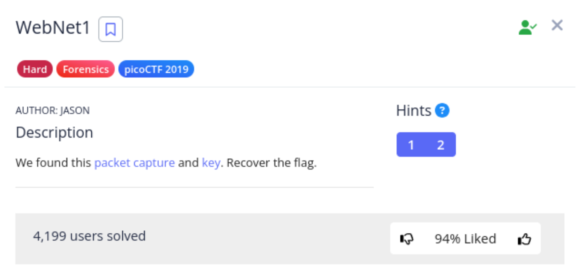The width and height of the screenshot is (579, 270).
Task: Open the Hints help question mark icon
Action: click(x=442, y=110)
